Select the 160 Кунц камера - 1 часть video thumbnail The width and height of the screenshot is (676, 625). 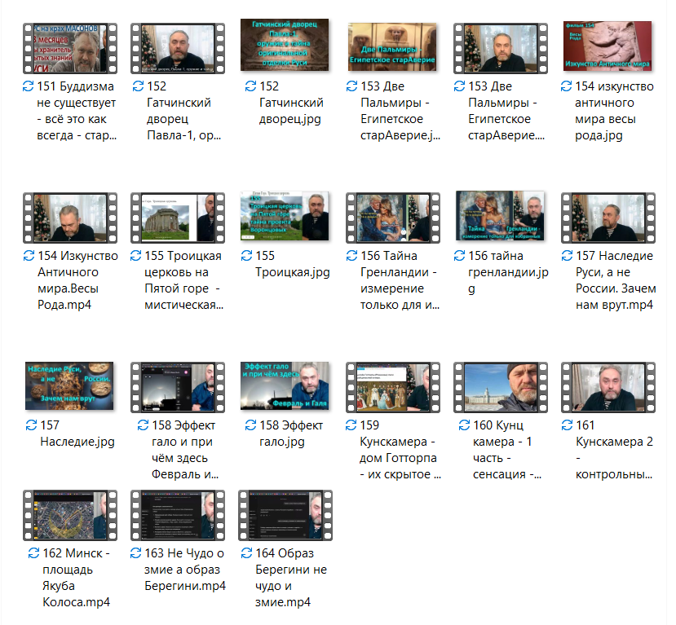click(501, 387)
